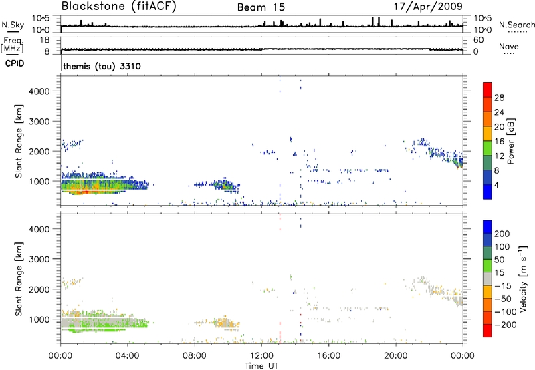The height and width of the screenshot is (370, 535).
Task: Click the red vertical streak near 13:00 in velocity panel
Action: point(280,332)
